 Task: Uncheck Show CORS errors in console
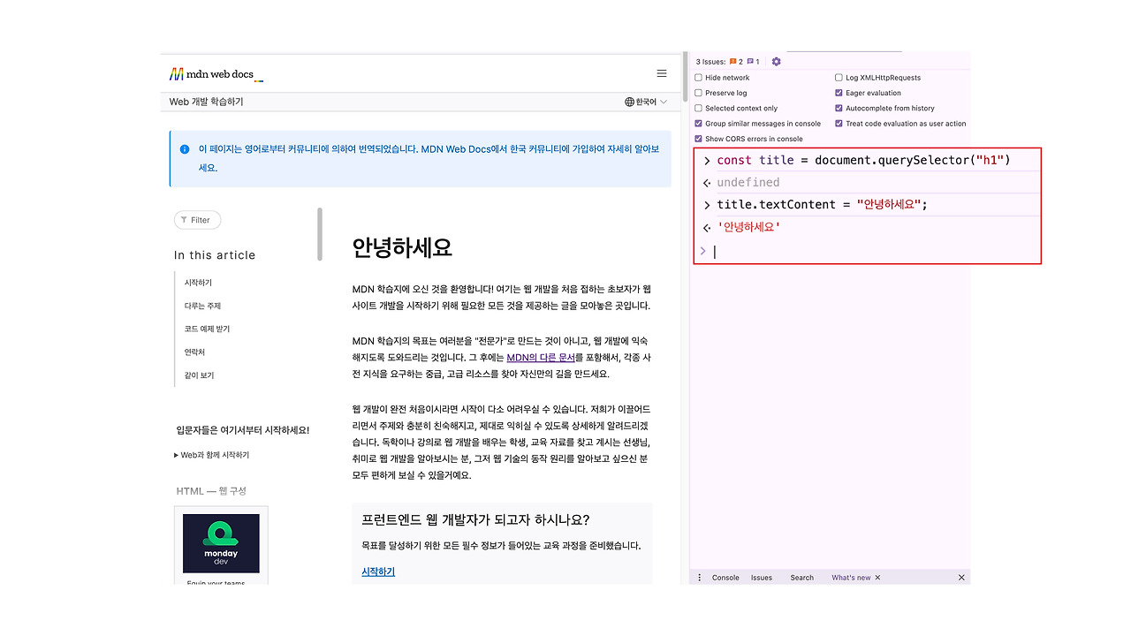coord(699,139)
